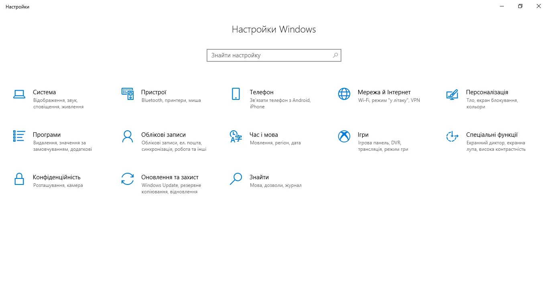Open the Конфіденційність padlock icon

tap(19, 179)
